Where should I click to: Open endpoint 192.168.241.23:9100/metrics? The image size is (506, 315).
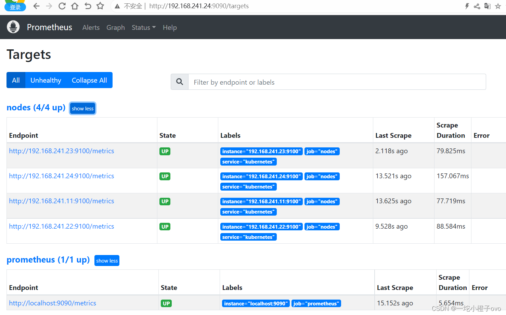click(62, 151)
